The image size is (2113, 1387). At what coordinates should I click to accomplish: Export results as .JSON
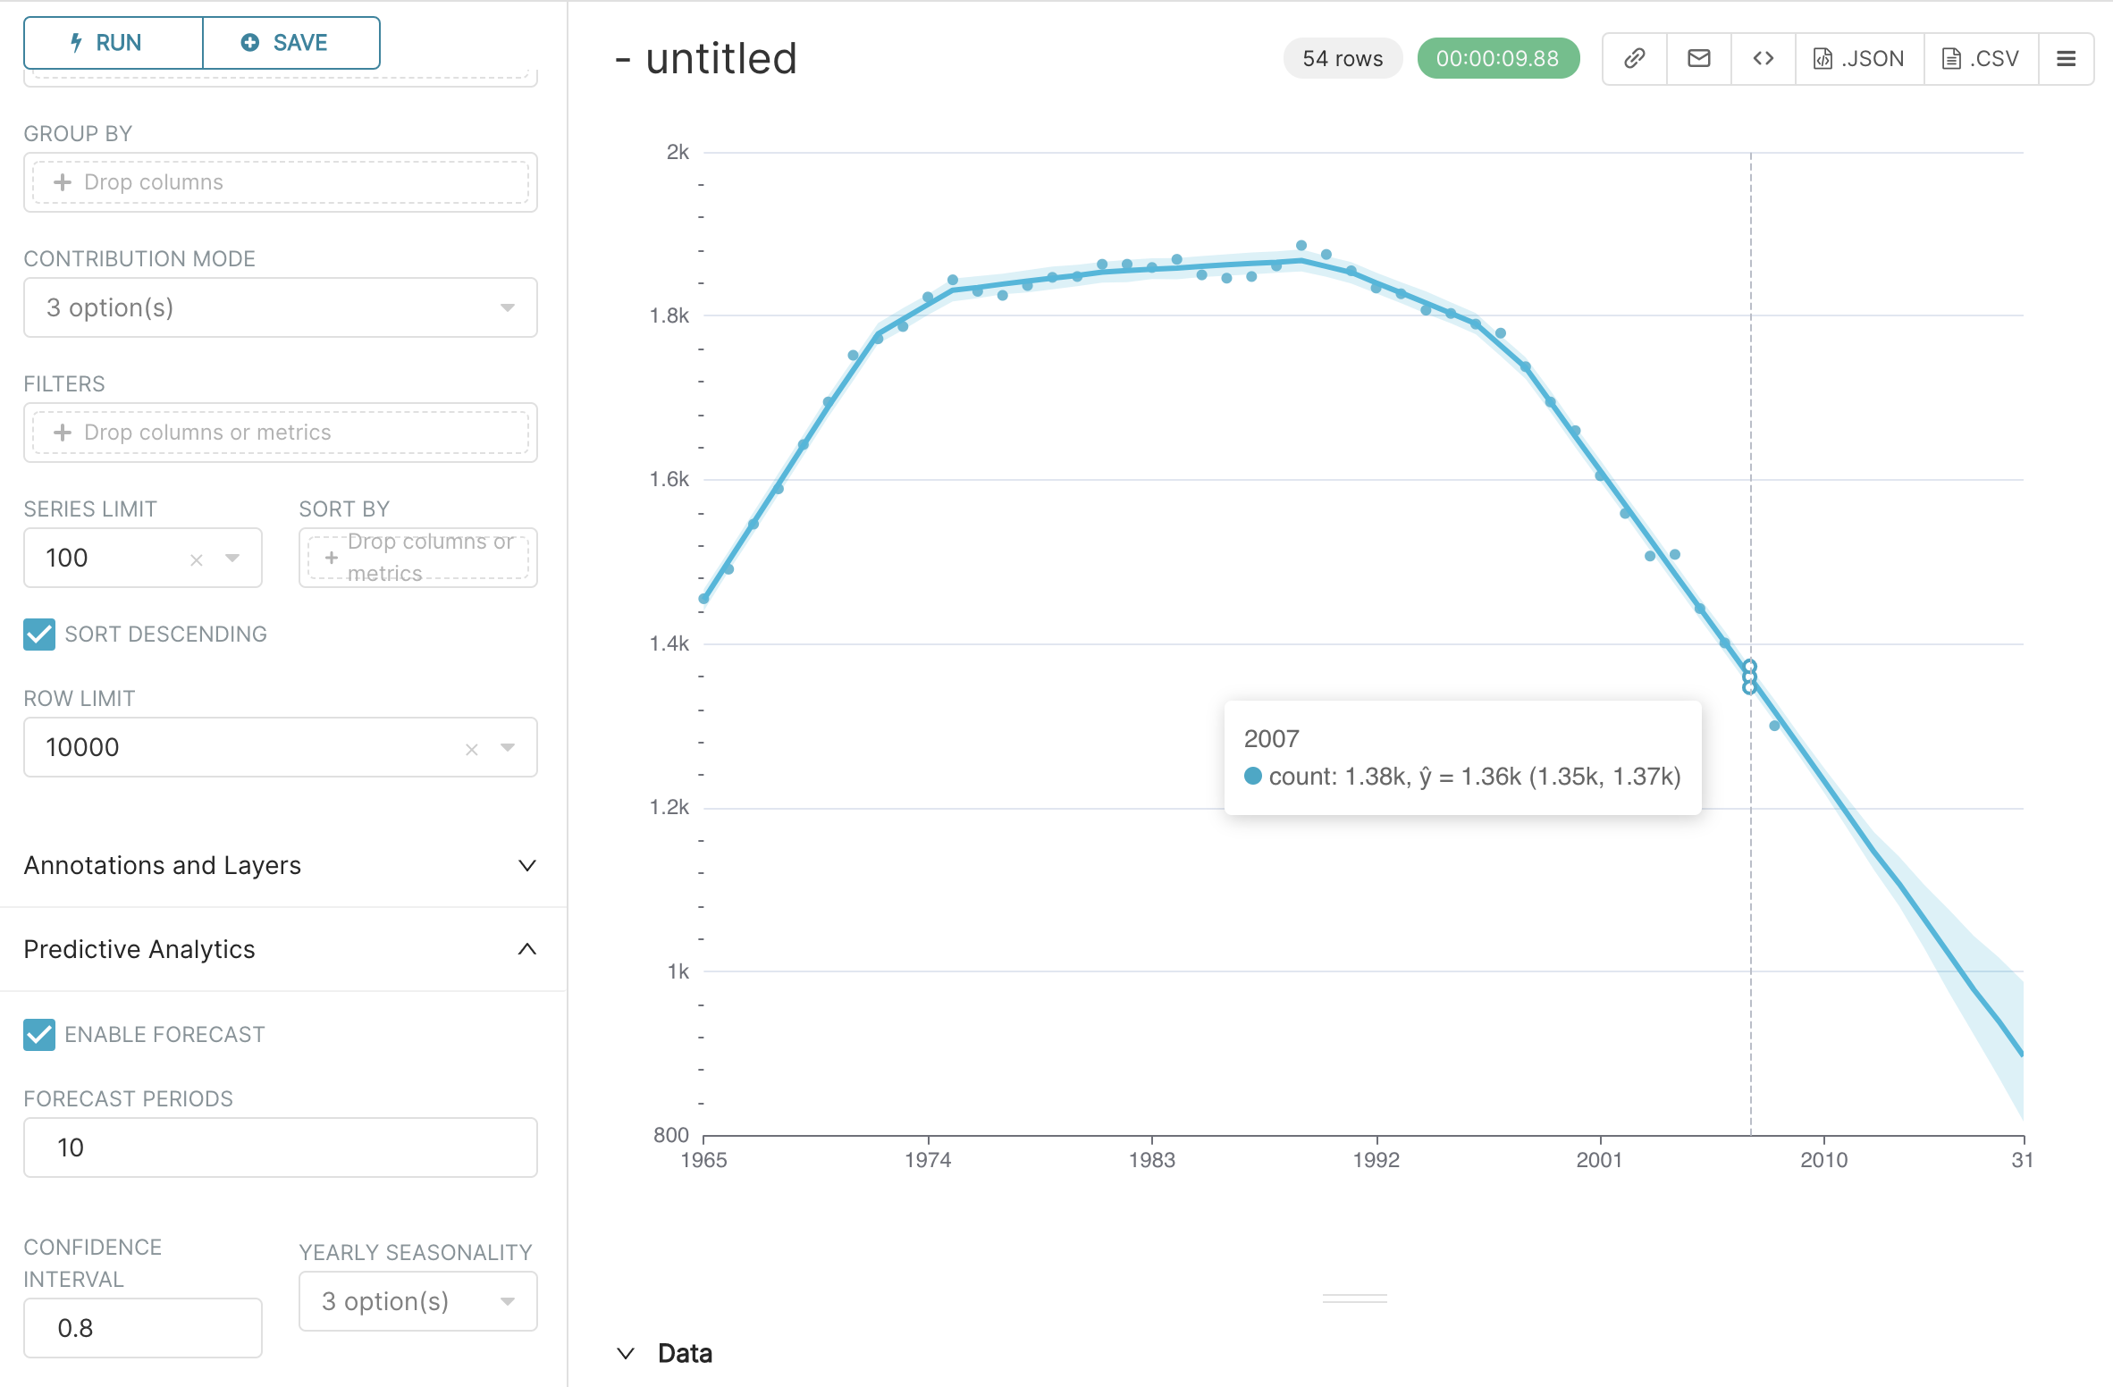point(1859,59)
